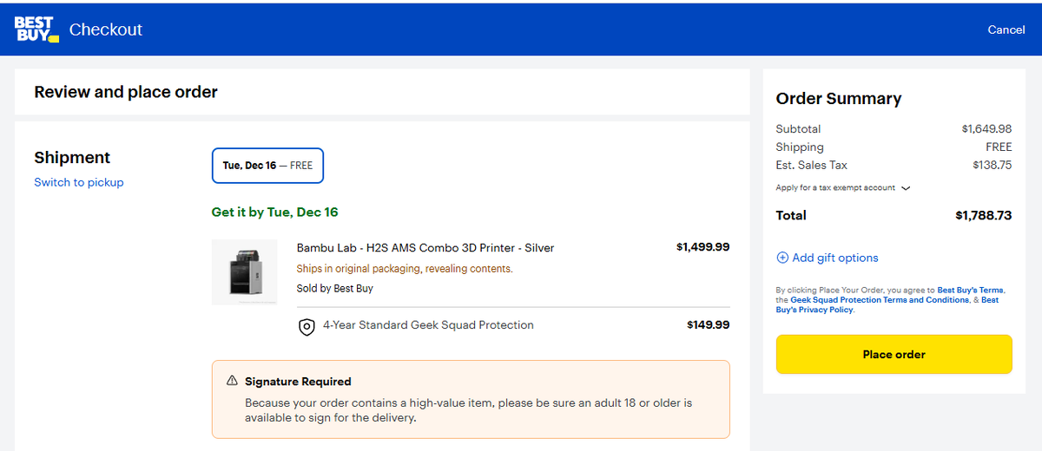Cancel the checkout
This screenshot has width=1042, height=451.
tap(1006, 29)
